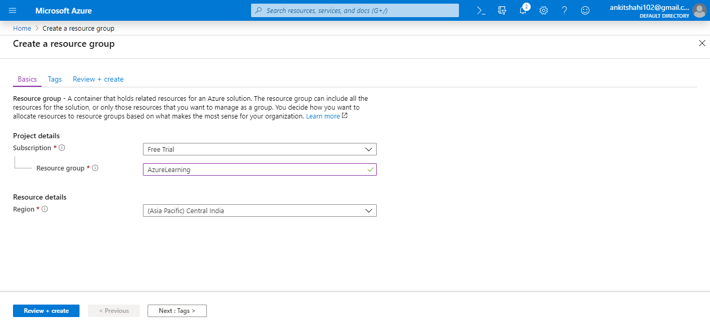
Task: Click the search resources, services, and docs box
Action: pyautogui.click(x=355, y=10)
